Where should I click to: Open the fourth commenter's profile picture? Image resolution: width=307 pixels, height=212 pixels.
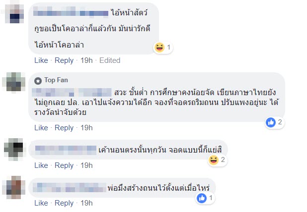(15, 187)
